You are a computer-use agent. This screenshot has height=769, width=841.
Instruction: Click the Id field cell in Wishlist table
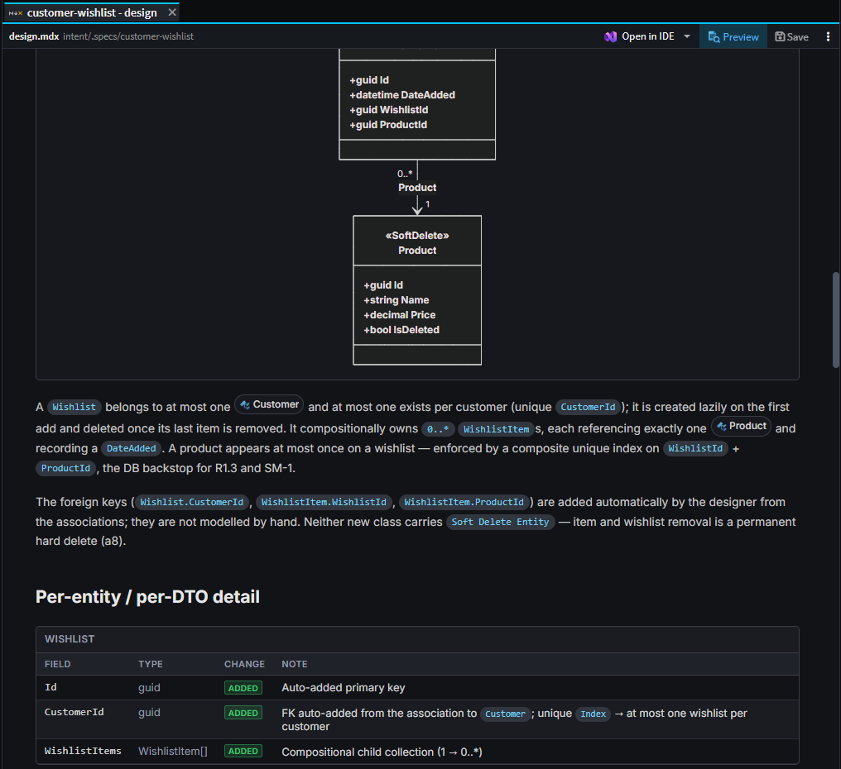(51, 687)
